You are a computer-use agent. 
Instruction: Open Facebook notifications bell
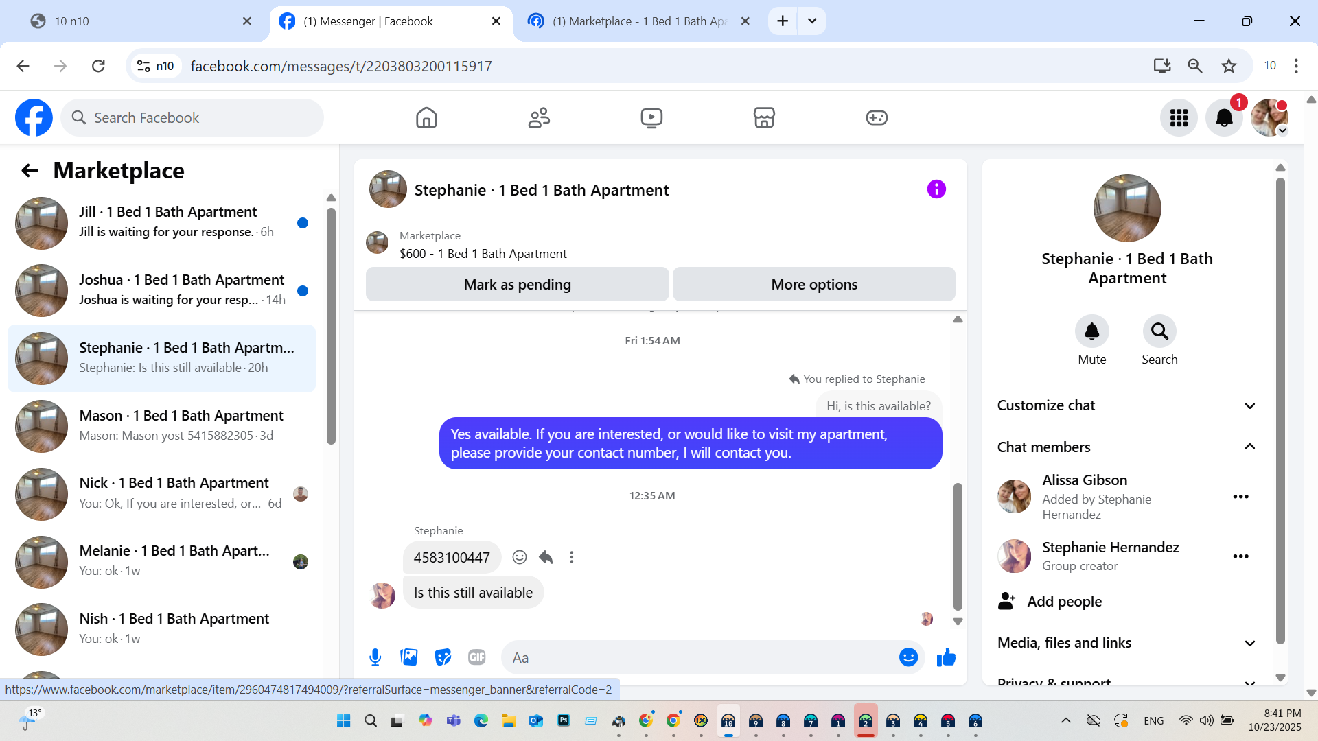(1224, 118)
